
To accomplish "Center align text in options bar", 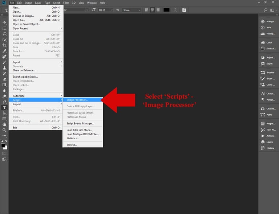I will pyautogui.click(x=152, y=10).
